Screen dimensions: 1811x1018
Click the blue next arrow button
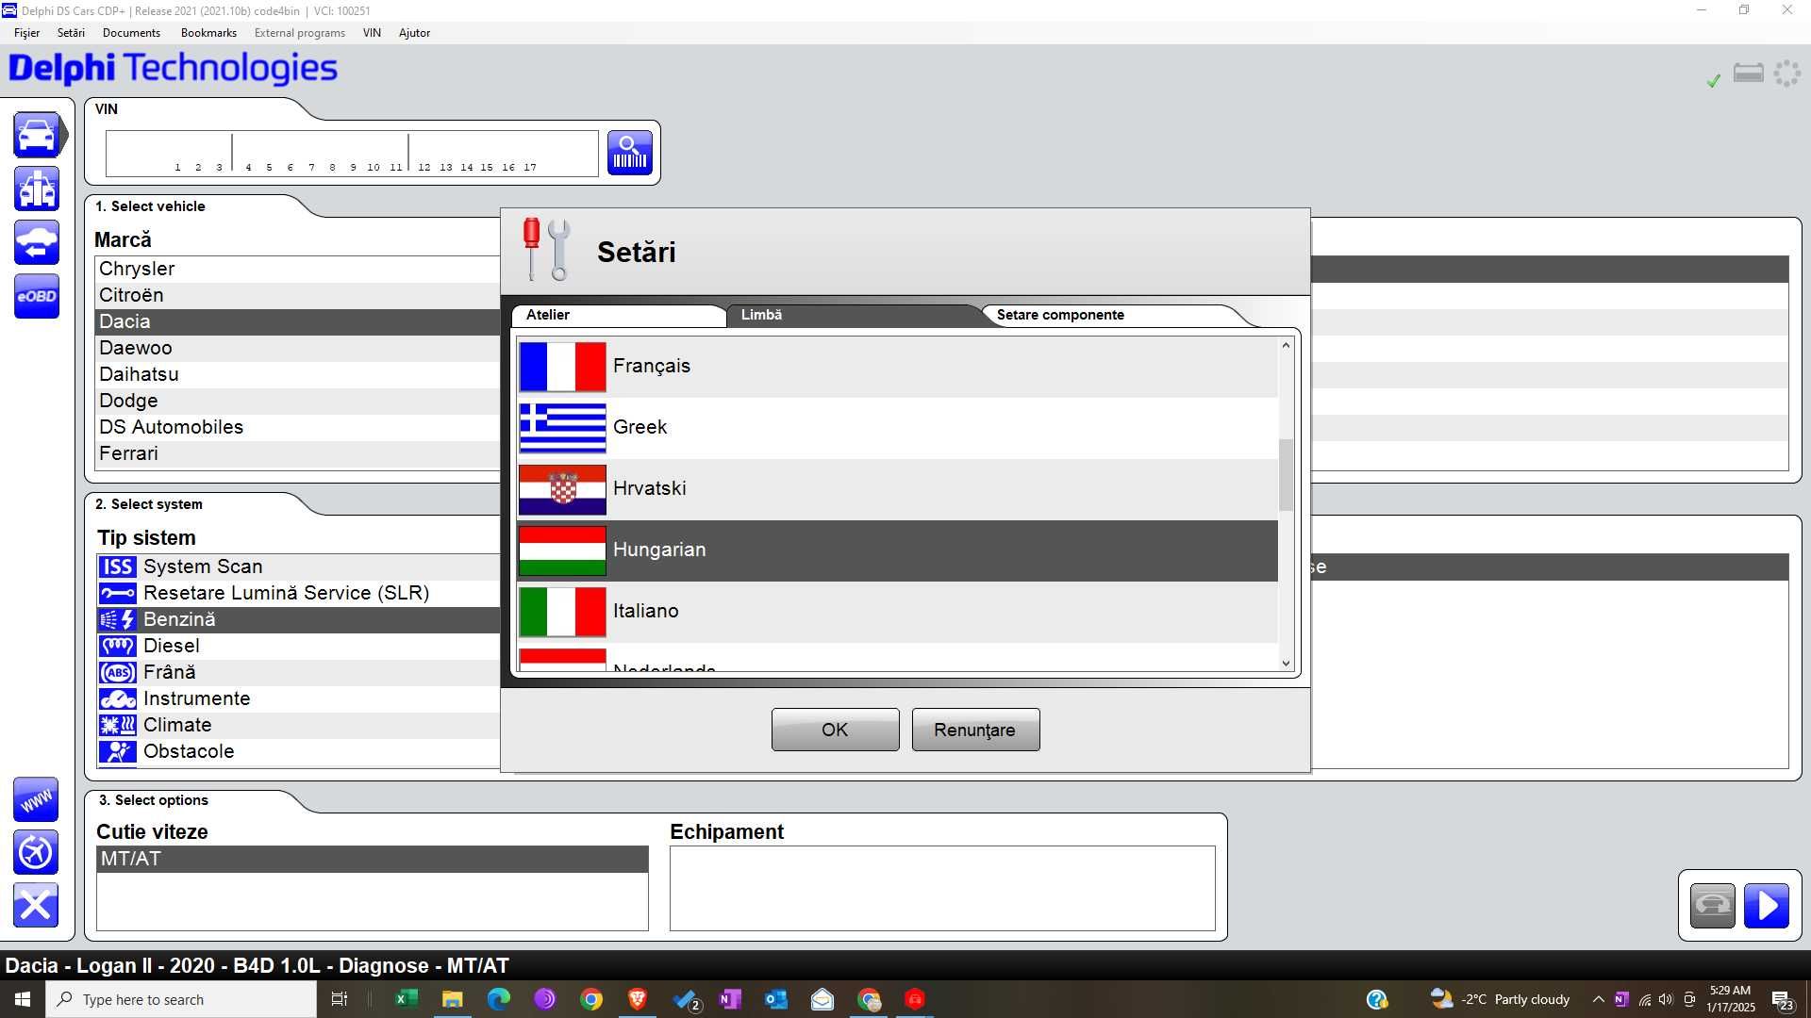pyautogui.click(x=1766, y=906)
